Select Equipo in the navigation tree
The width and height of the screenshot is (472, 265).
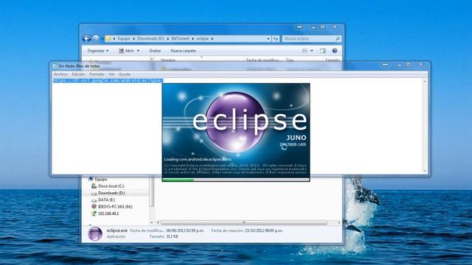(101, 180)
